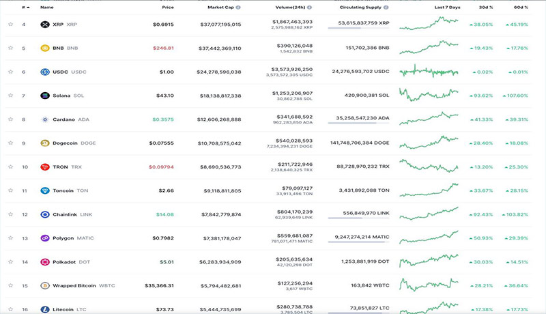The image size is (546, 314).
Task: Sort the table by rank number
Action: [x=25, y=7]
